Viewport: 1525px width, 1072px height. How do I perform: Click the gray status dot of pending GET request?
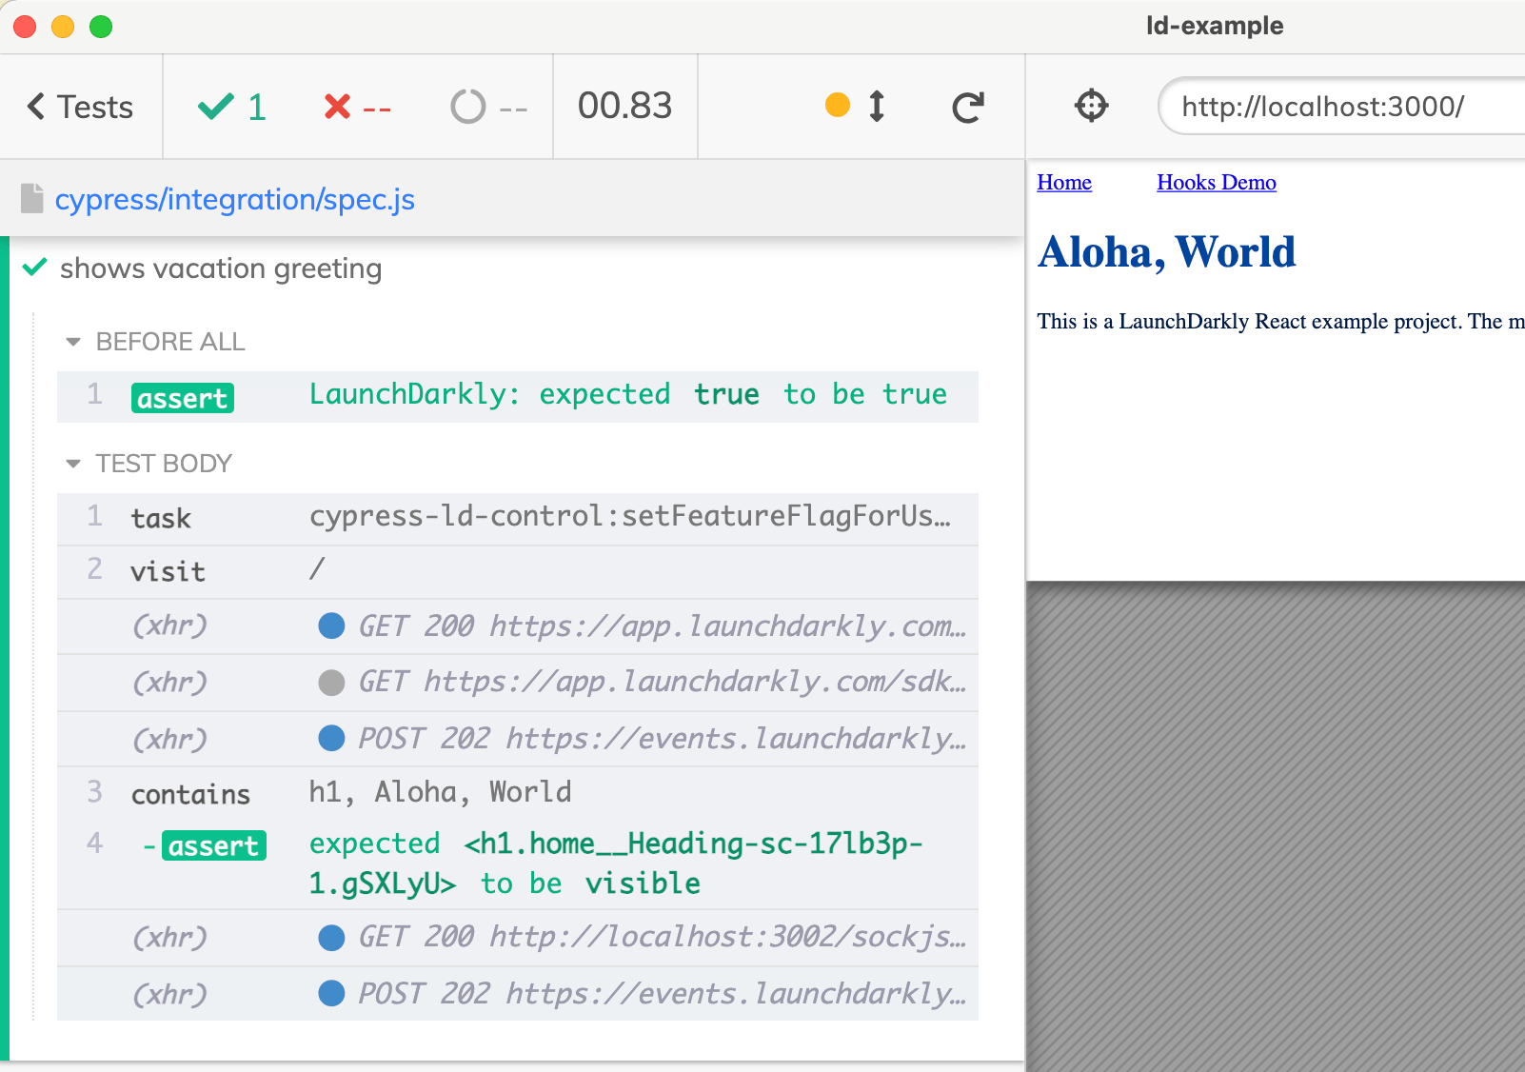(x=331, y=683)
